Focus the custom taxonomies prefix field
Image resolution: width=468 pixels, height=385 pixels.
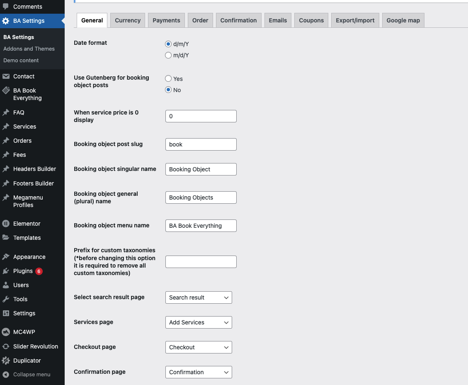[x=201, y=262]
